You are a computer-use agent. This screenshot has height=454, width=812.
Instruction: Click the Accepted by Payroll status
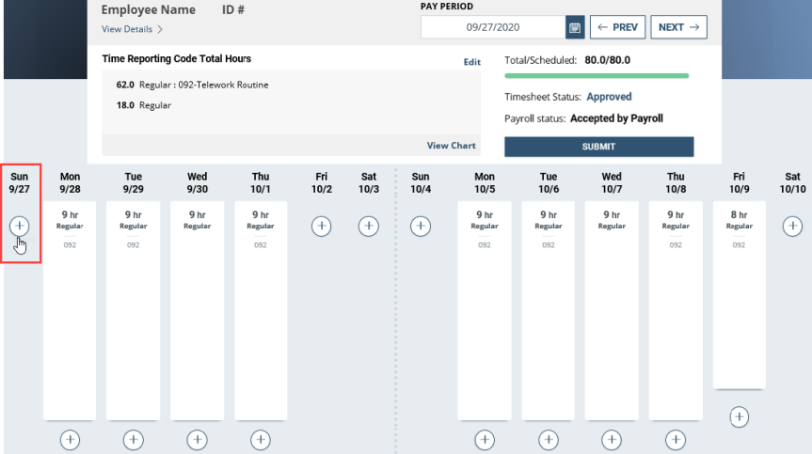point(616,118)
